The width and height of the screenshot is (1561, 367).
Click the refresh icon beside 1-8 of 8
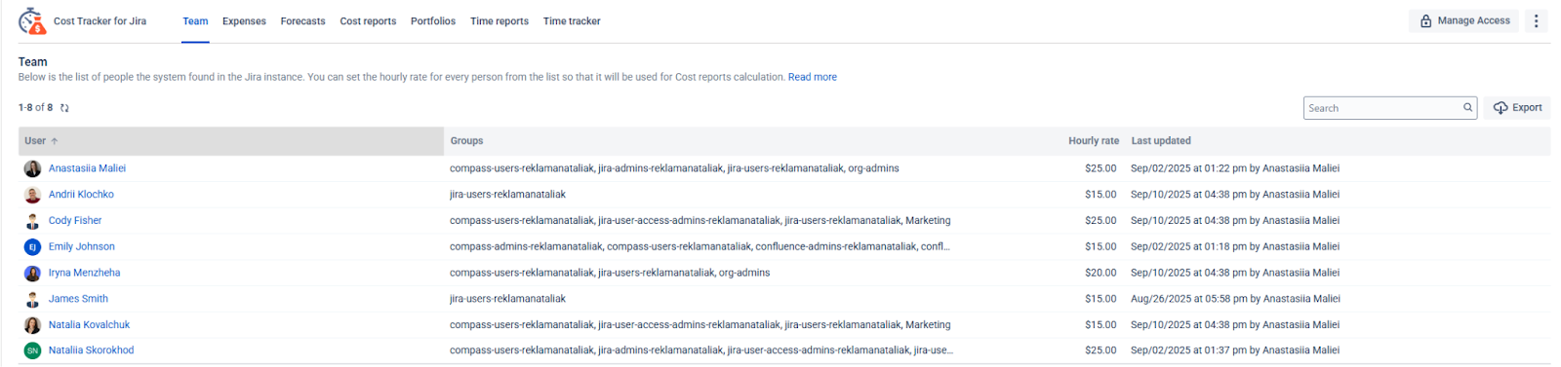coord(64,108)
